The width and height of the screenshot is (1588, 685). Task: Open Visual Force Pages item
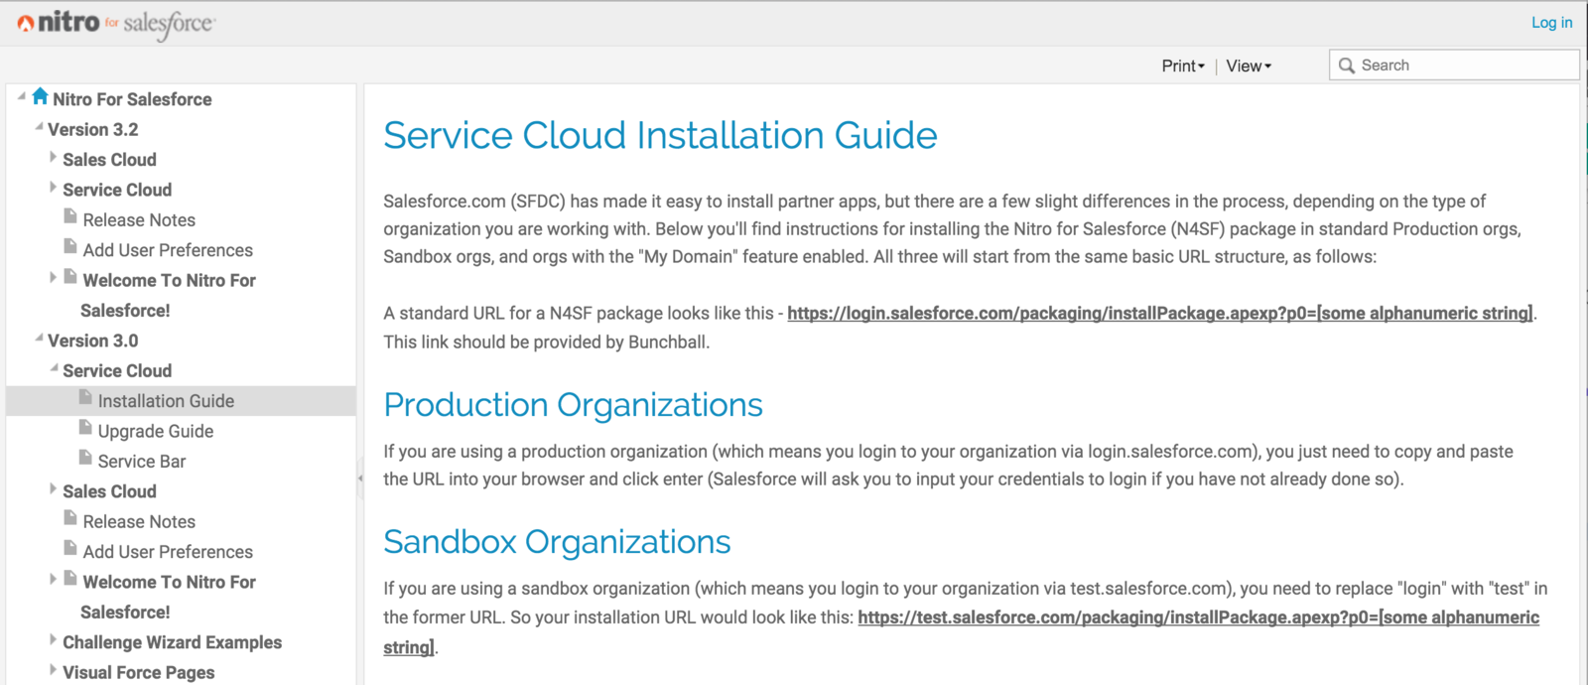click(x=138, y=672)
